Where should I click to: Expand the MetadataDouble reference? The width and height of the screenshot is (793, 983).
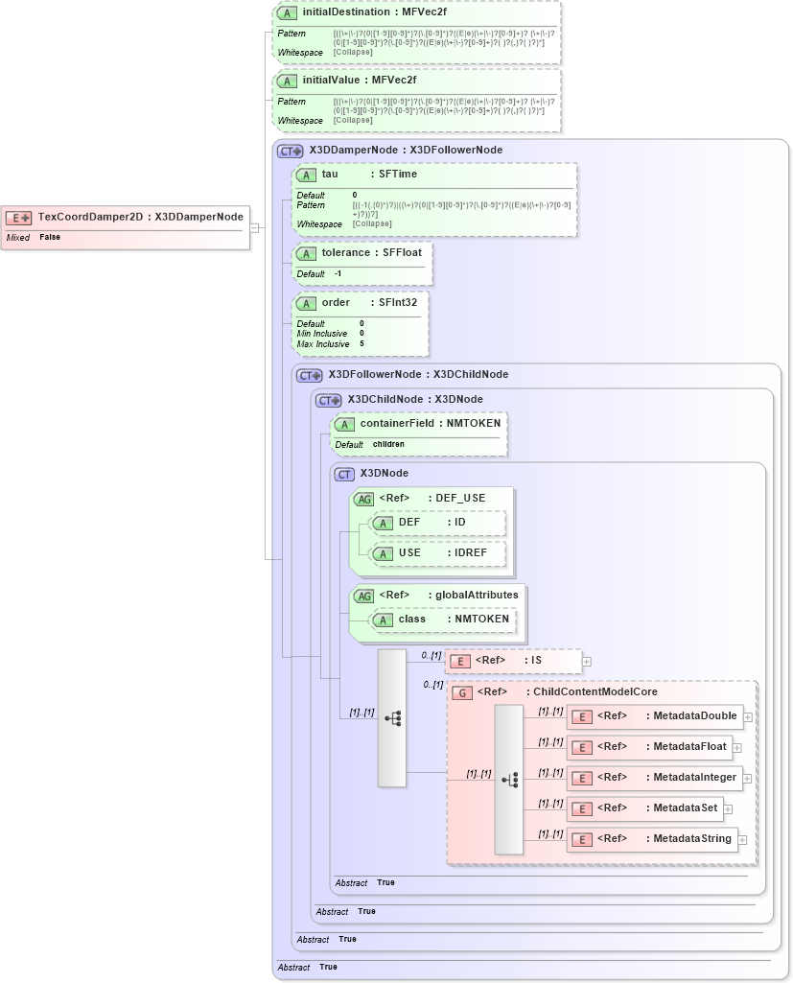(748, 717)
